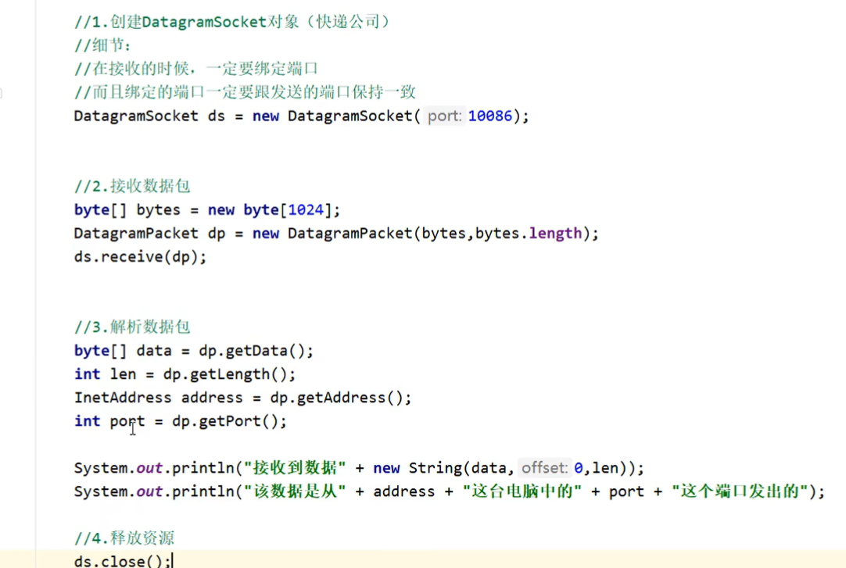846x568 pixels.
Task: Click 'dp.getPort()' call
Action: 225,421
